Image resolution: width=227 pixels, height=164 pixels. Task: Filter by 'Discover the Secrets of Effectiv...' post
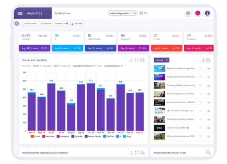click(x=200, y=102)
